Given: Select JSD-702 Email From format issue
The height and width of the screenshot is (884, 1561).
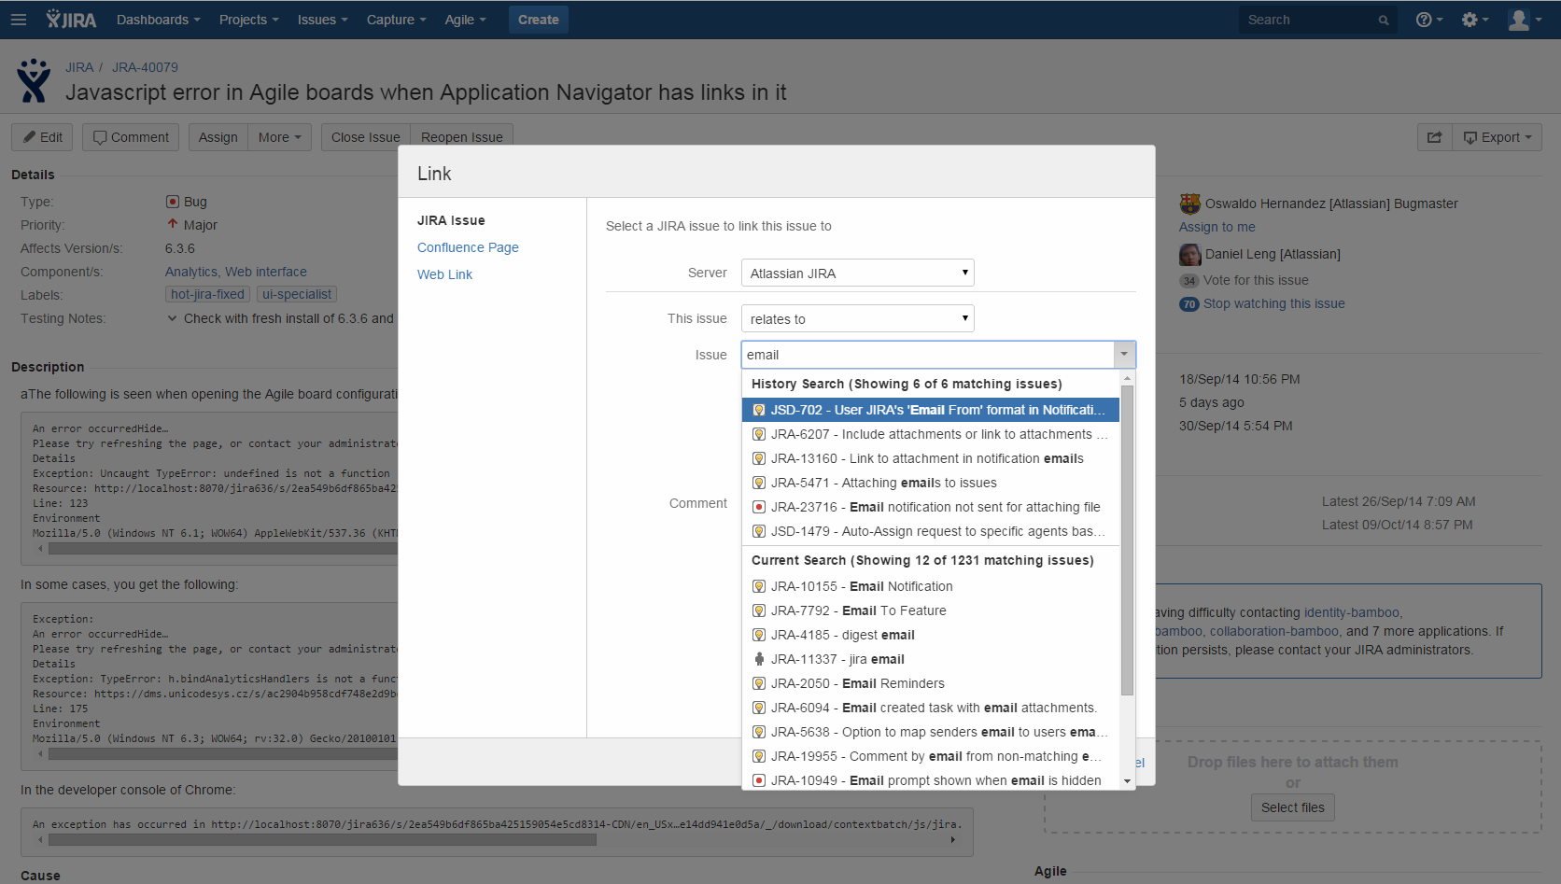Looking at the screenshot, I should tap(931, 410).
